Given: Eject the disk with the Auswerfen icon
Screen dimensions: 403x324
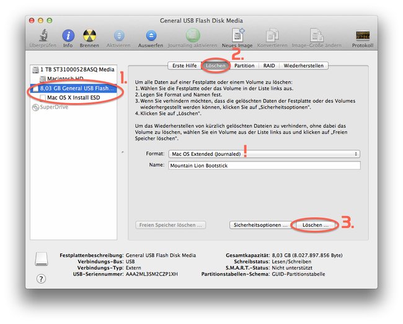Looking at the screenshot, I should pos(151,35).
